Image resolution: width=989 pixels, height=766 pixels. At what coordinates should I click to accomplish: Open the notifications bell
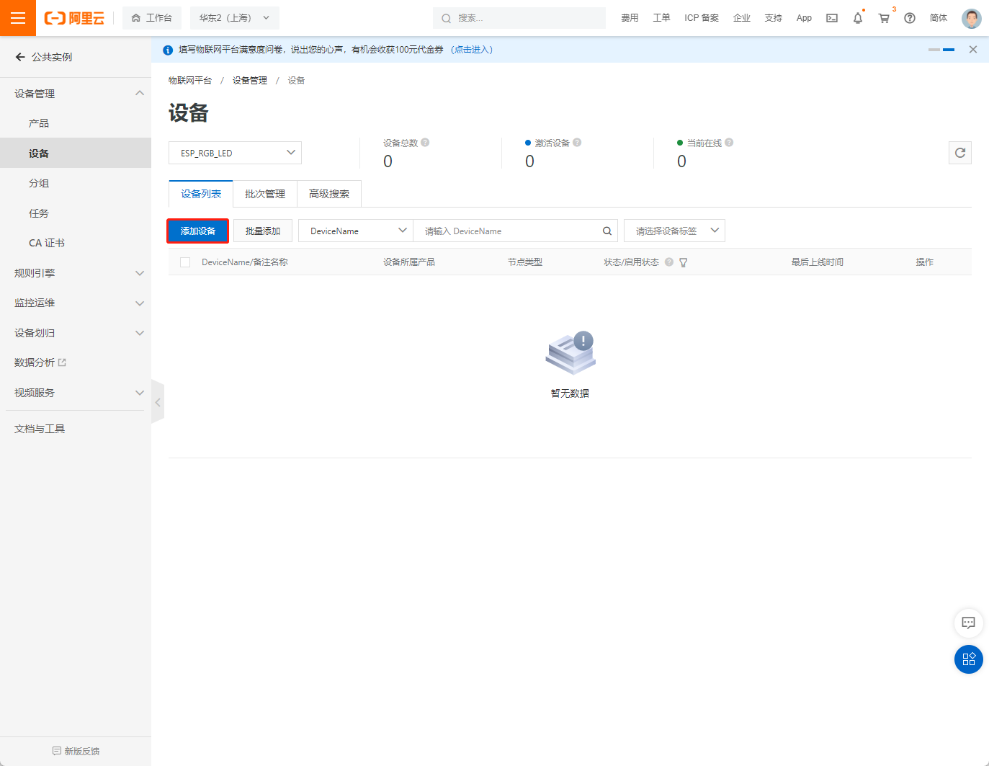(x=857, y=17)
